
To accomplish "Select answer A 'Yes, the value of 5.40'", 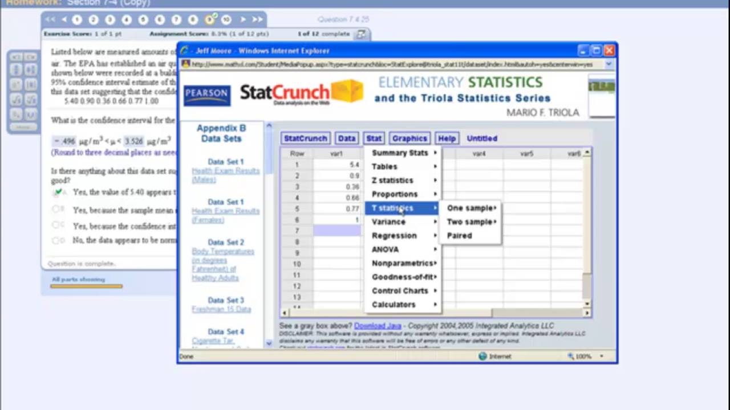I will (58, 192).
